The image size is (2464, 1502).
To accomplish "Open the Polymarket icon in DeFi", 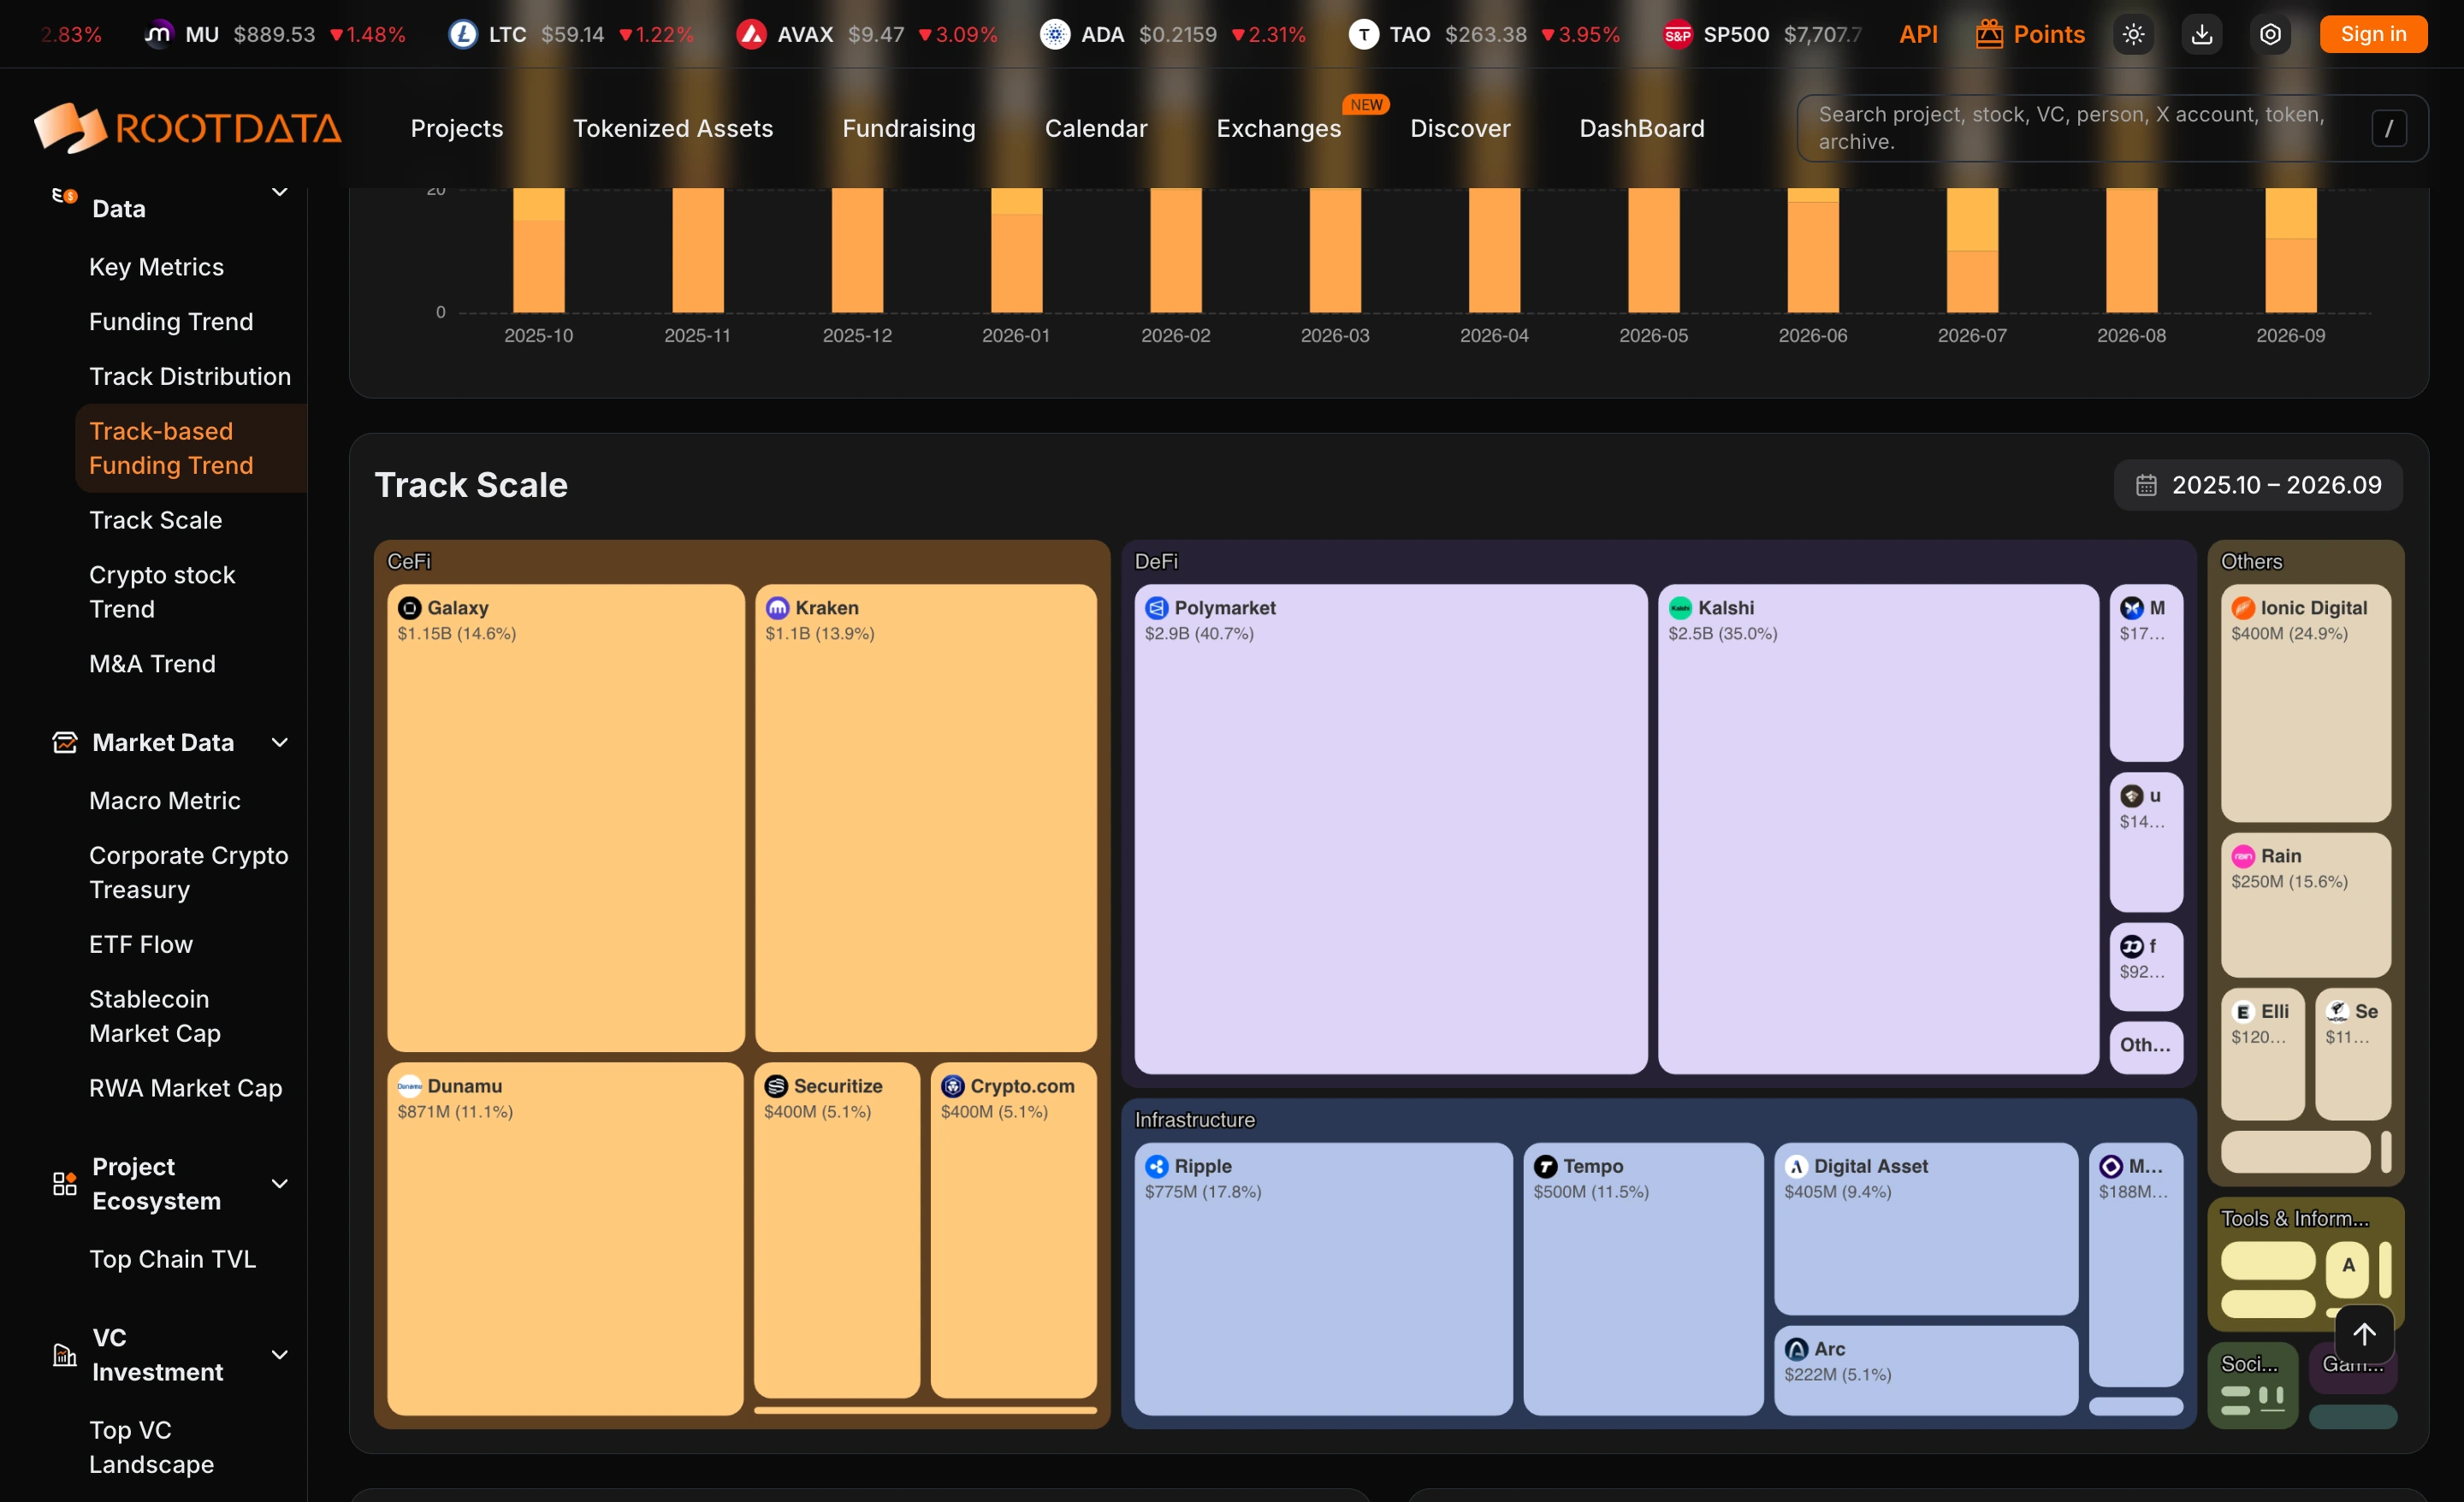I will (1157, 608).
